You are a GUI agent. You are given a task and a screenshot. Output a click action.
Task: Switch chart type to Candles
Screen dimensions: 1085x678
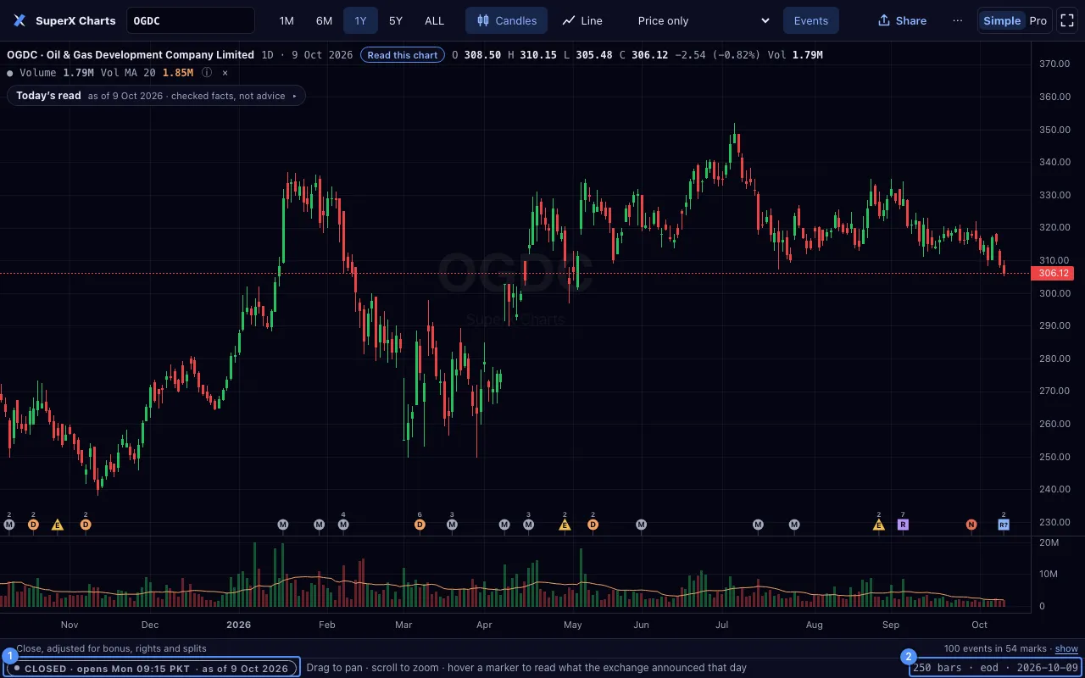(506, 20)
